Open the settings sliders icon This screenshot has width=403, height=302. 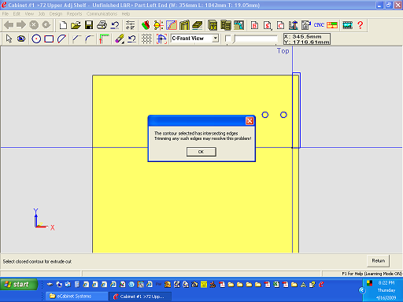(130, 25)
